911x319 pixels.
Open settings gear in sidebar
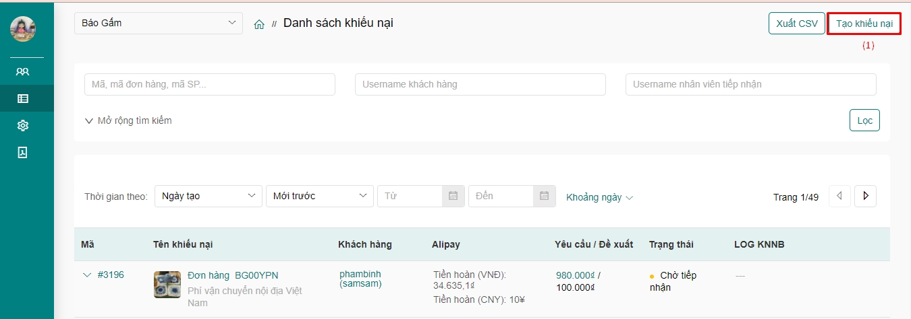pyautogui.click(x=23, y=125)
